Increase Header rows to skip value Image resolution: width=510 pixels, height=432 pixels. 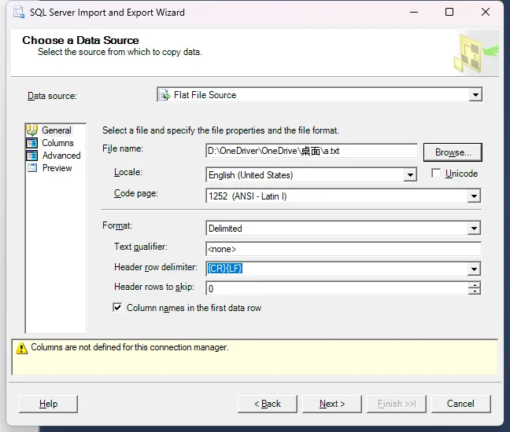(x=474, y=284)
